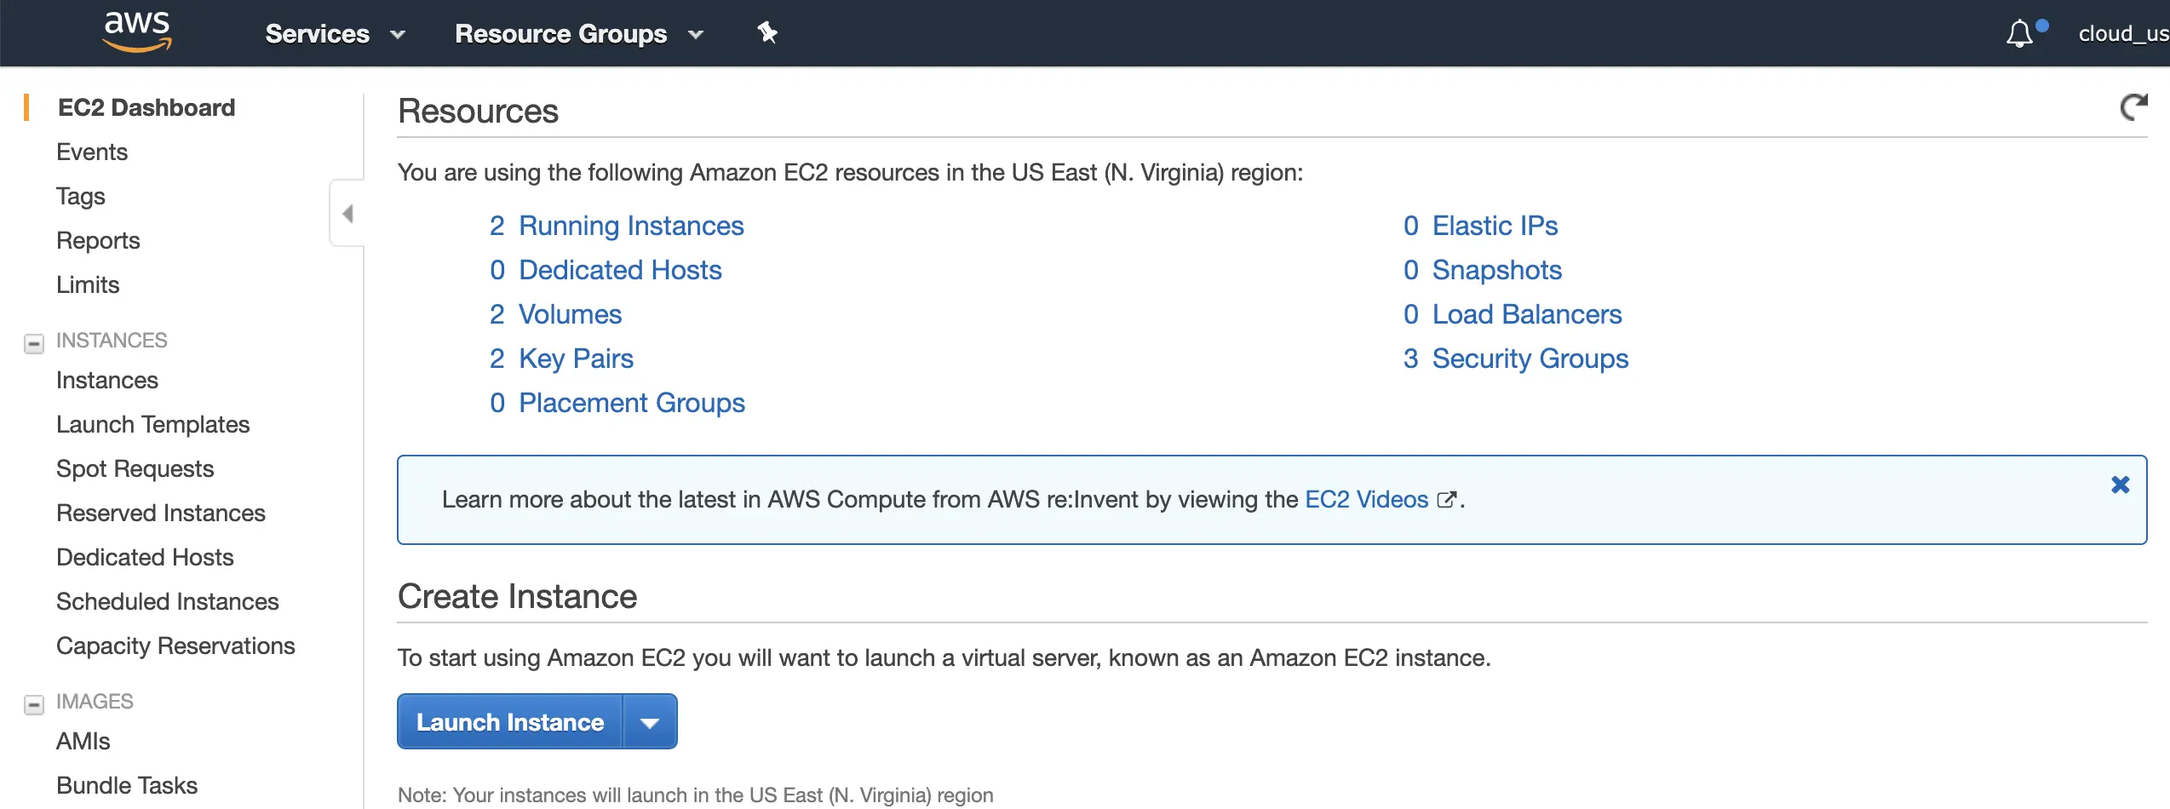Open the cloud user account menu
Image resolution: width=2170 pixels, height=809 pixels.
point(2122,34)
